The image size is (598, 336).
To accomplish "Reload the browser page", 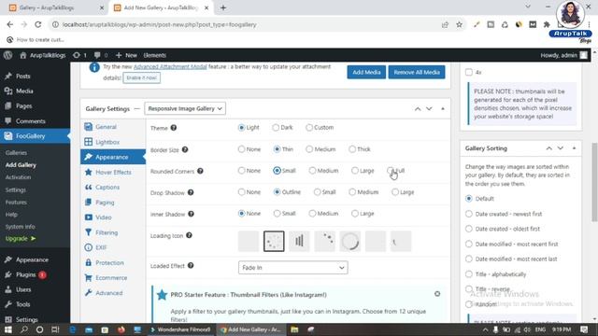I will click(37, 25).
